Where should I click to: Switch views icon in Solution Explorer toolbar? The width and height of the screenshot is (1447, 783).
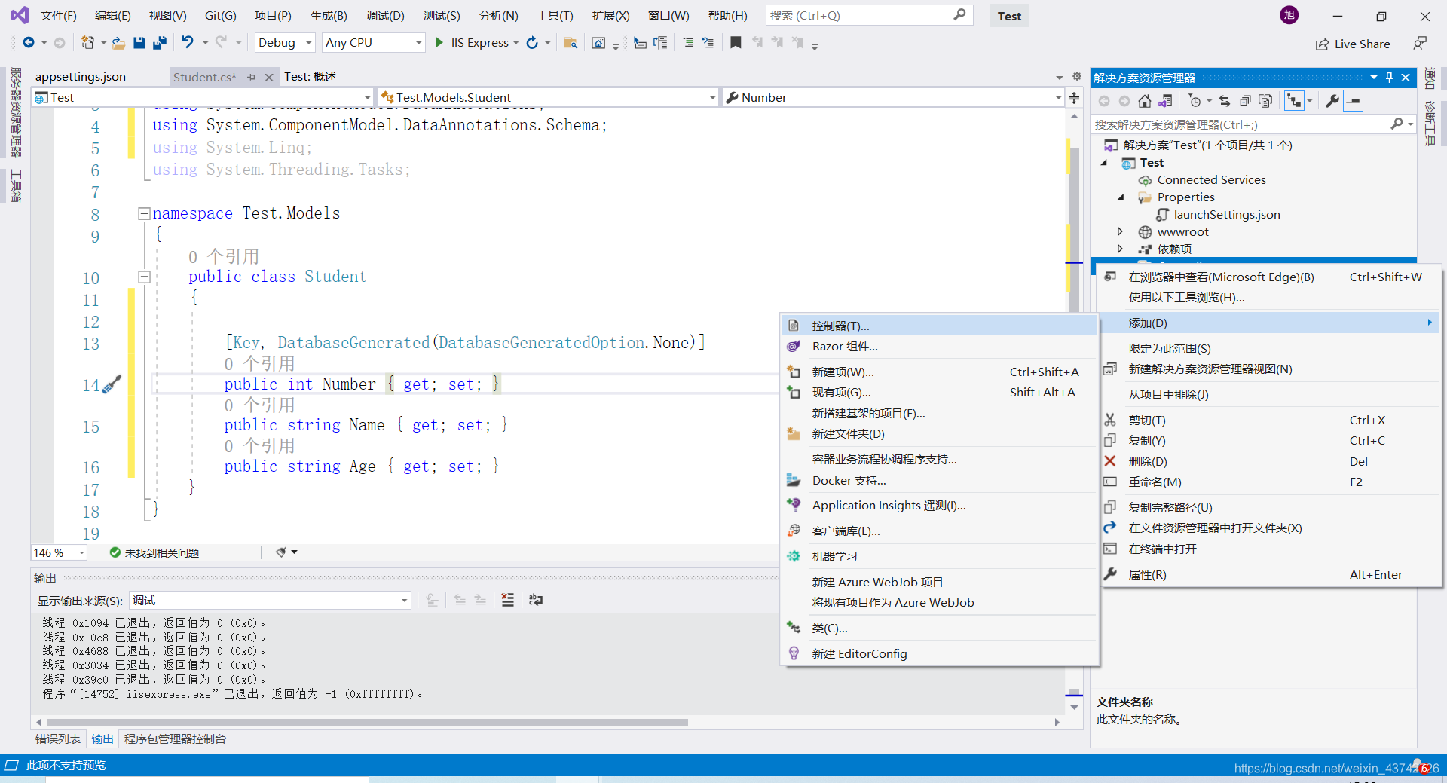1165,101
